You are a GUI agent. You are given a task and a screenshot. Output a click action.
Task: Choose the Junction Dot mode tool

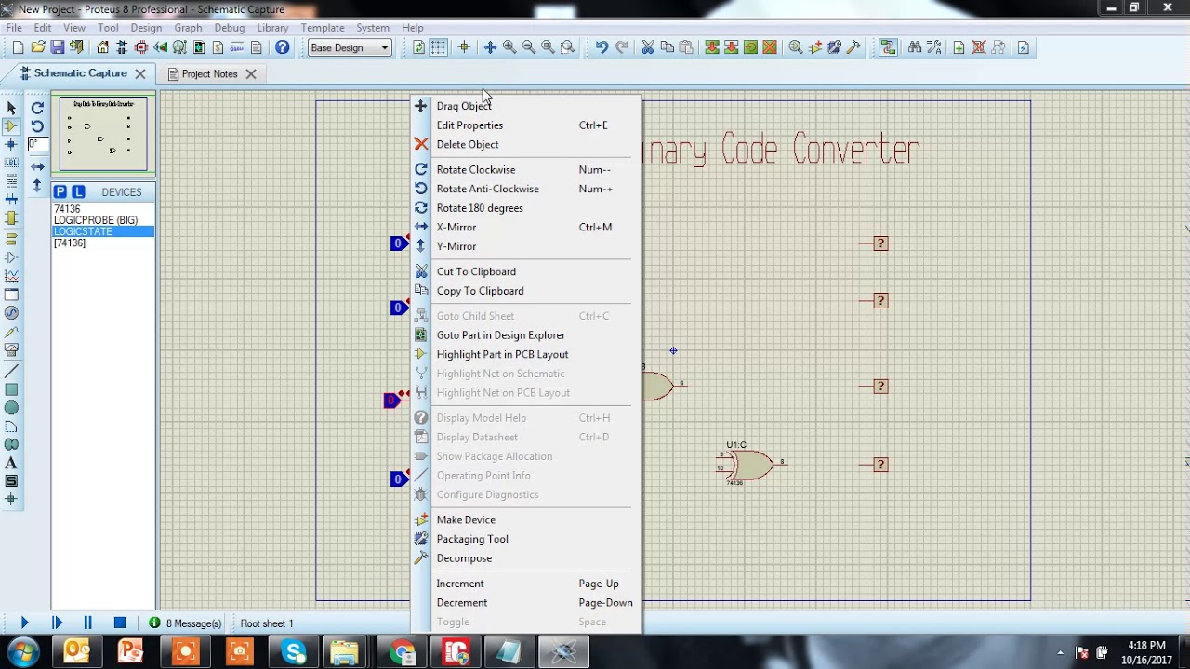click(11, 145)
